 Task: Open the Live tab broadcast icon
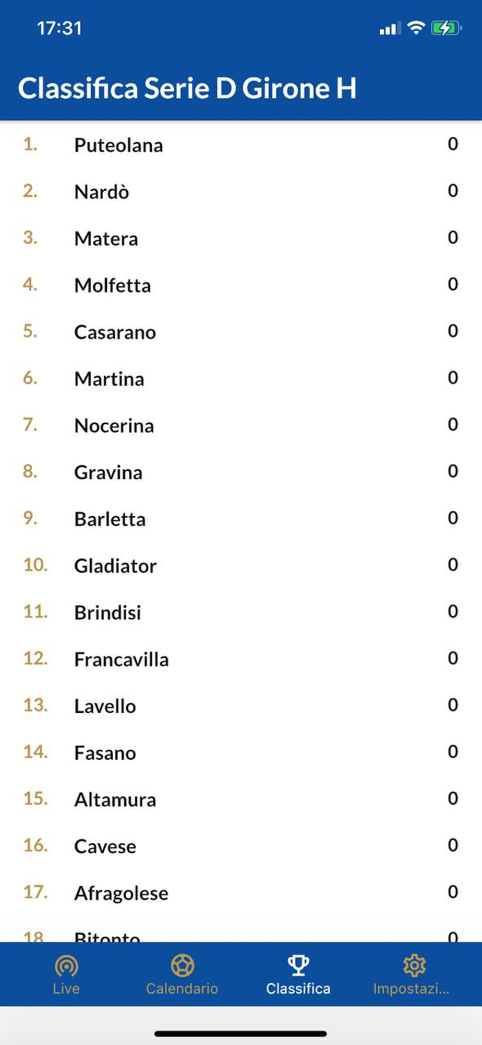tap(66, 966)
